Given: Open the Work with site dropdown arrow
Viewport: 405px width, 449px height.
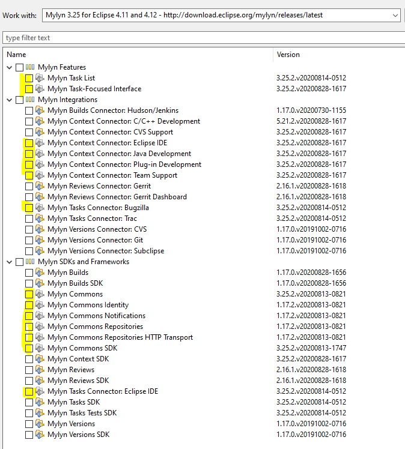Looking at the screenshot, I should click(x=395, y=16).
